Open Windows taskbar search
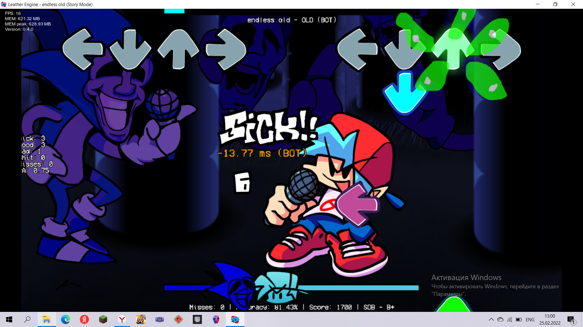Screen dimensions: 583x327 (28, 319)
